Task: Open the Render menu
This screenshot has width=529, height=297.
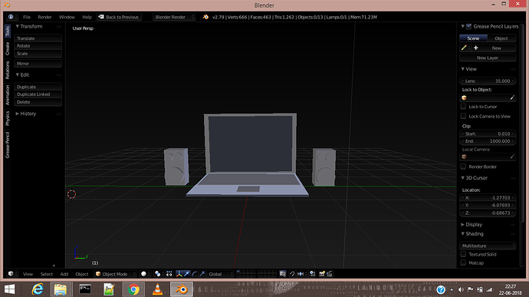Action: [44, 17]
